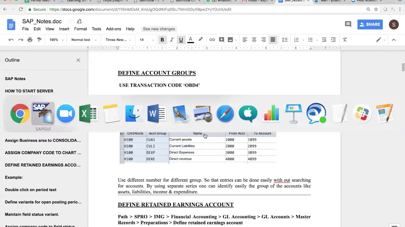Viewport: 405px width, 227px height.
Task: Toggle bold formatting
Action: tap(162, 40)
